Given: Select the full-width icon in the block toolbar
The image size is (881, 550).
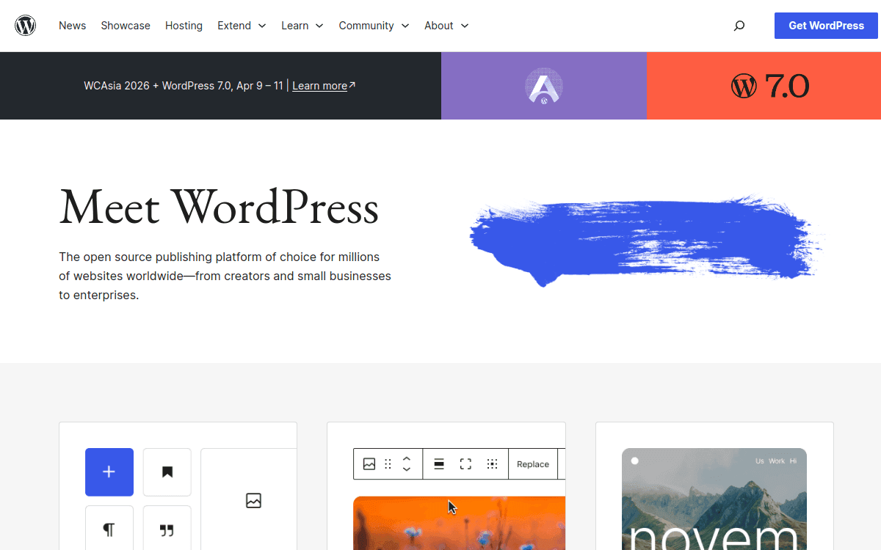Looking at the screenshot, I should point(465,463).
